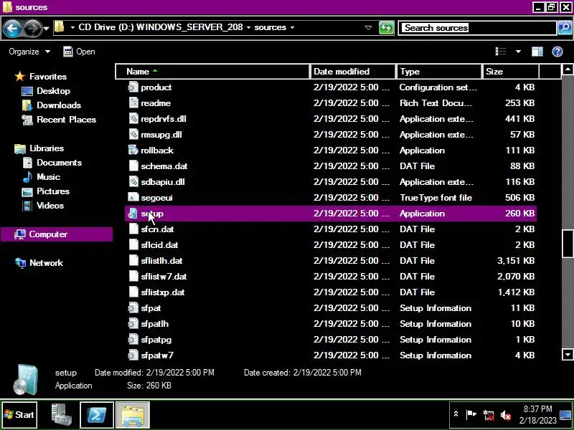This screenshot has height=430, width=574.
Task: Select the rmsupg.dll file icon
Action: point(133,134)
